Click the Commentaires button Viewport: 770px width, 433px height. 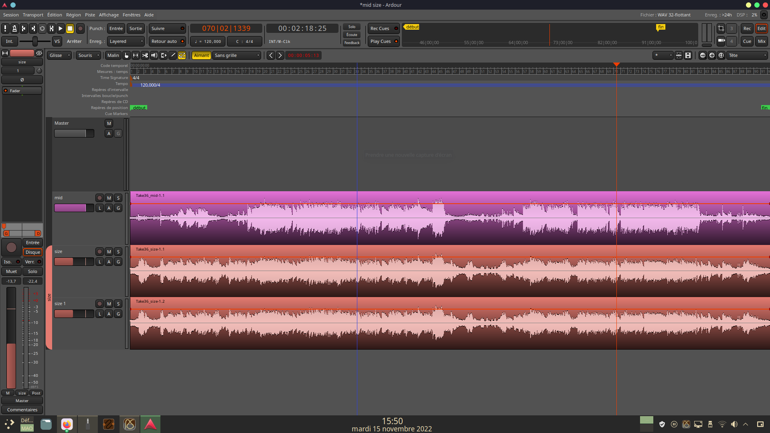click(x=22, y=410)
